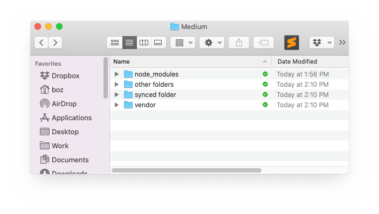Click the Favorites sidebar heading
The width and height of the screenshot is (379, 214).
point(48,64)
